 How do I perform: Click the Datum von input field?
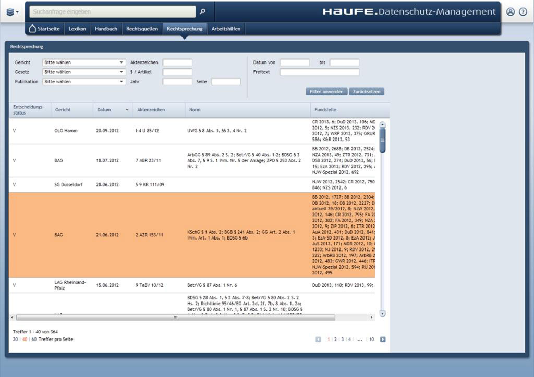pos(295,62)
